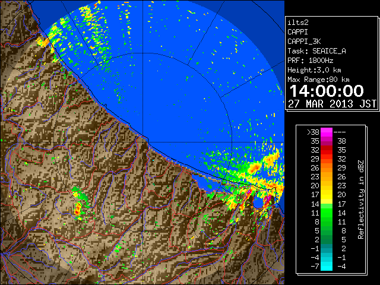Click the 14:00:00 timestamp
The image size is (380, 285).
point(327,91)
